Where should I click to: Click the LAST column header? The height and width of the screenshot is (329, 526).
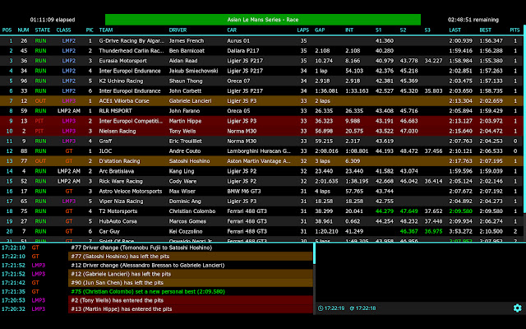coord(454,30)
